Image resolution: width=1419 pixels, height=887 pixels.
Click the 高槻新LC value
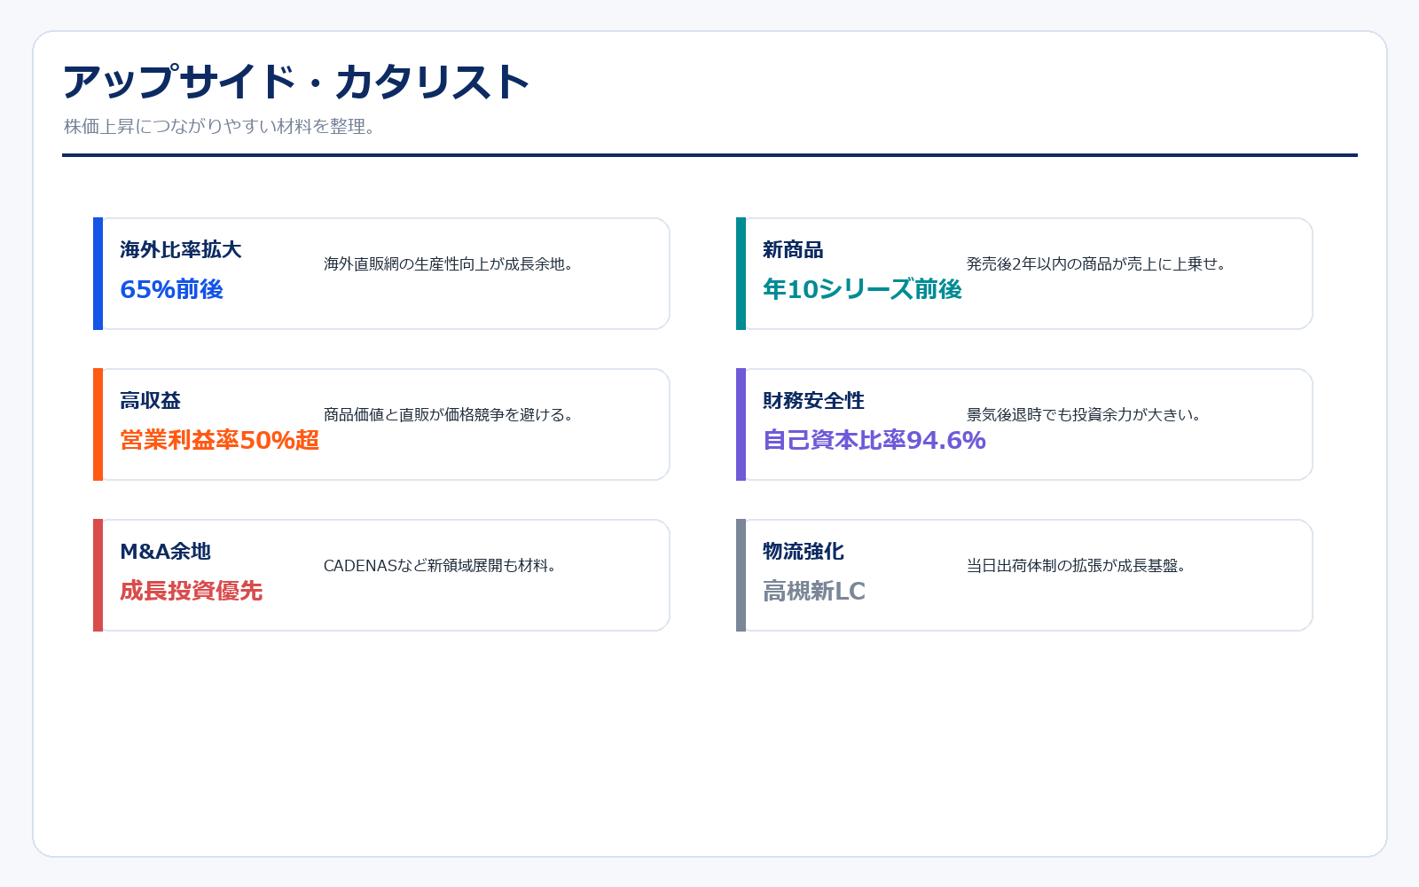click(814, 591)
